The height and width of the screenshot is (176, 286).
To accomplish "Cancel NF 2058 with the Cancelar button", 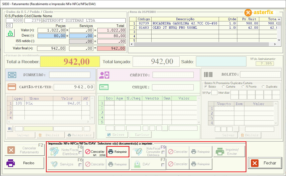I will [95, 152].
